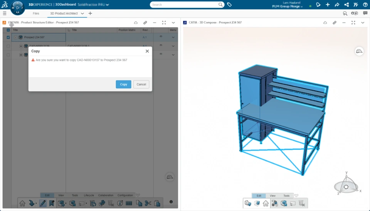The height and width of the screenshot is (211, 370).
Task: Open the tag icon next to search
Action: pos(229,5)
